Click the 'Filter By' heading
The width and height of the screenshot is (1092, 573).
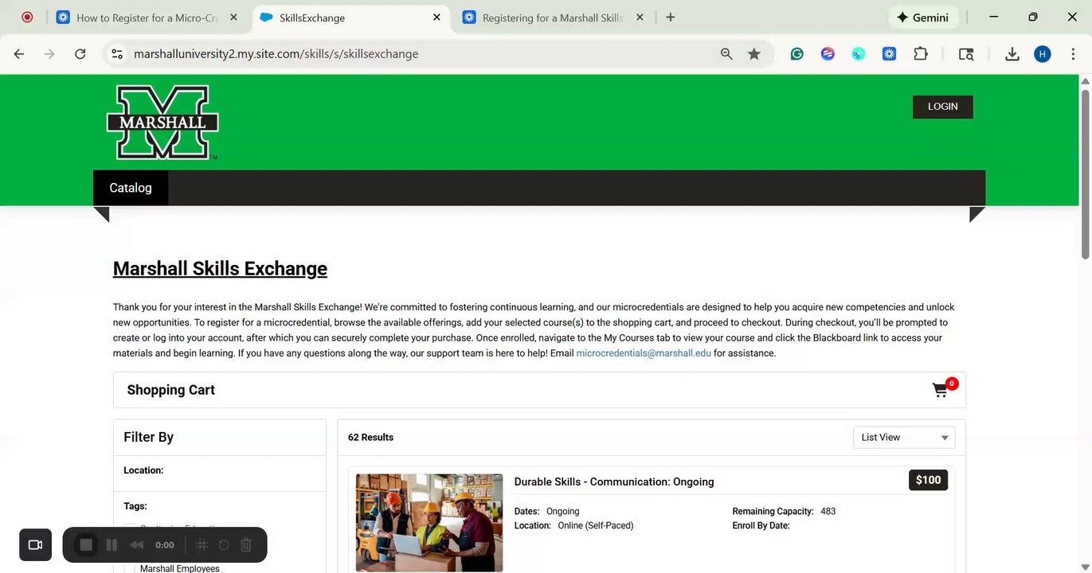point(149,437)
